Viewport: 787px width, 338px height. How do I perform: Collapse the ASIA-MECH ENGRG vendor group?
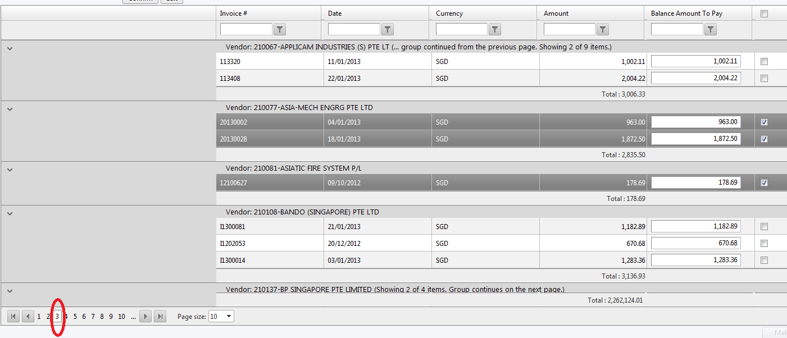point(10,109)
